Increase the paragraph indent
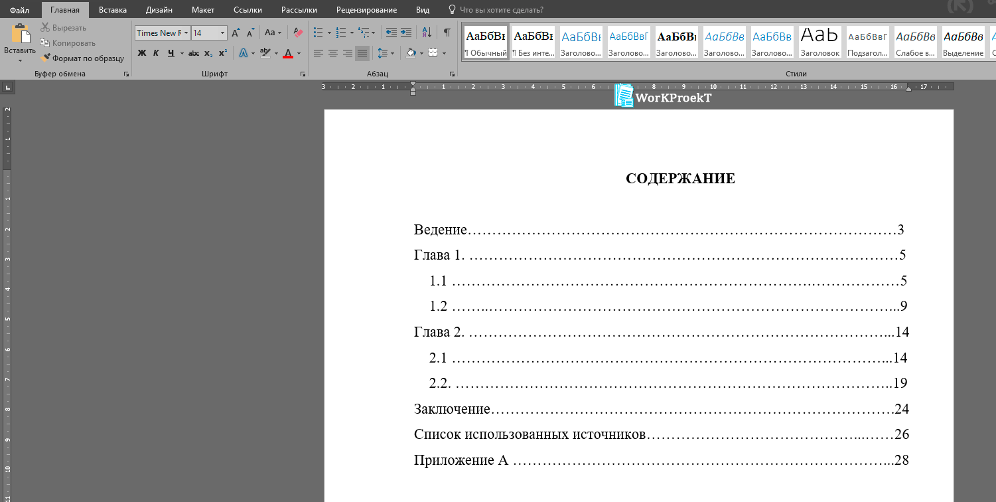Viewport: 996px width, 502px height. pyautogui.click(x=406, y=33)
